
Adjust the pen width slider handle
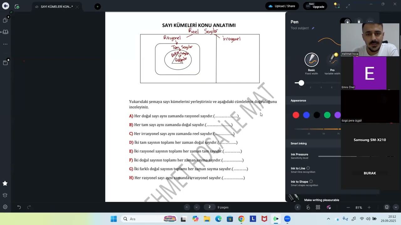pyautogui.click(x=301, y=83)
